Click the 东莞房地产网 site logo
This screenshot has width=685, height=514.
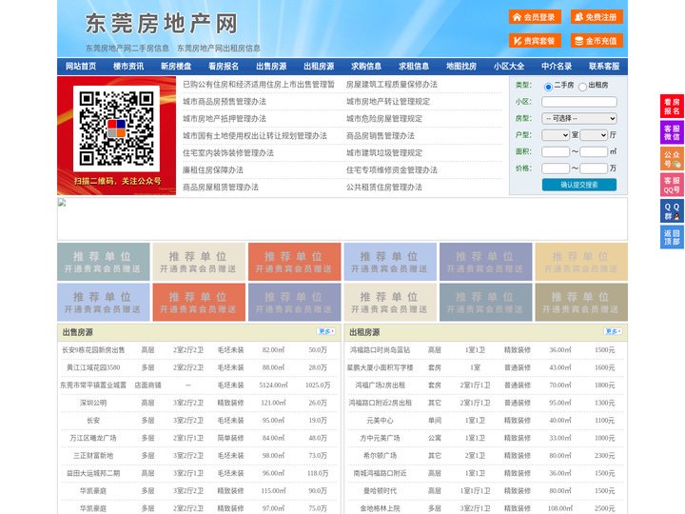pyautogui.click(x=161, y=24)
